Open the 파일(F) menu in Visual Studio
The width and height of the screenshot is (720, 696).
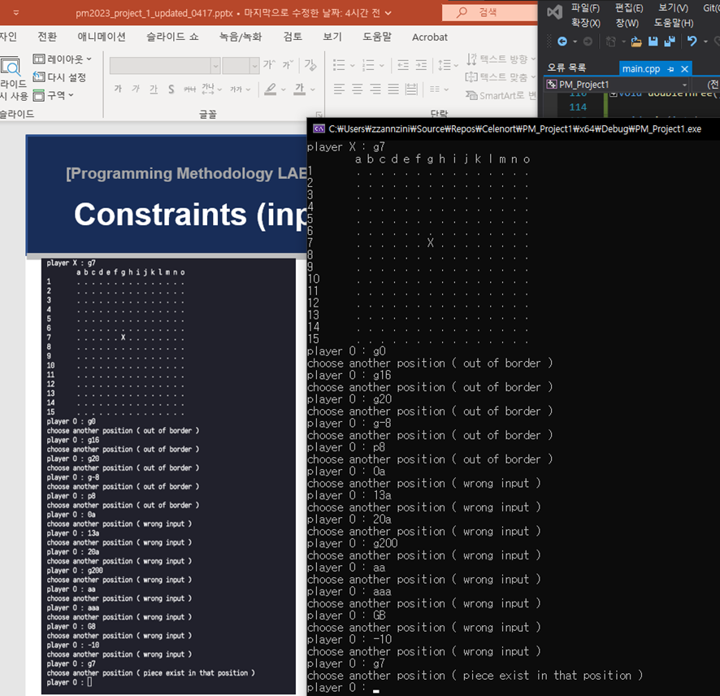click(585, 8)
